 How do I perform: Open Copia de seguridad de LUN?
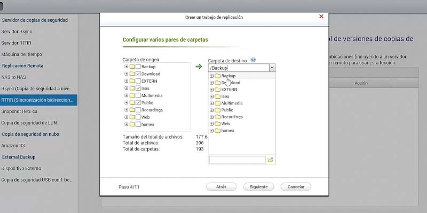(x=29, y=123)
